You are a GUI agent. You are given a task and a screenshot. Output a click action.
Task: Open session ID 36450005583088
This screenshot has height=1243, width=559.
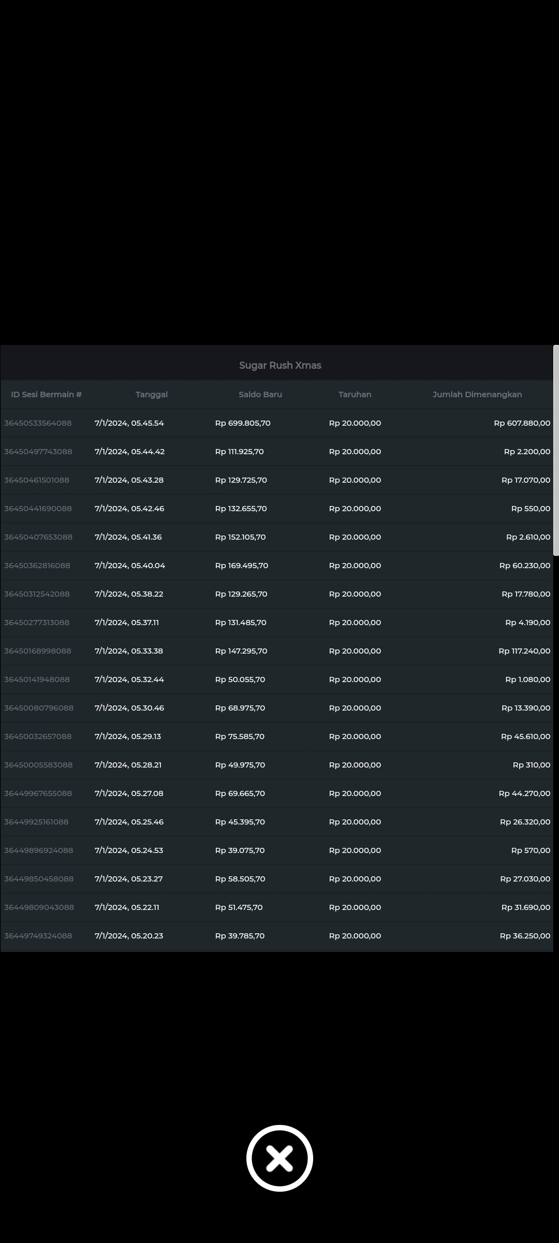click(38, 765)
